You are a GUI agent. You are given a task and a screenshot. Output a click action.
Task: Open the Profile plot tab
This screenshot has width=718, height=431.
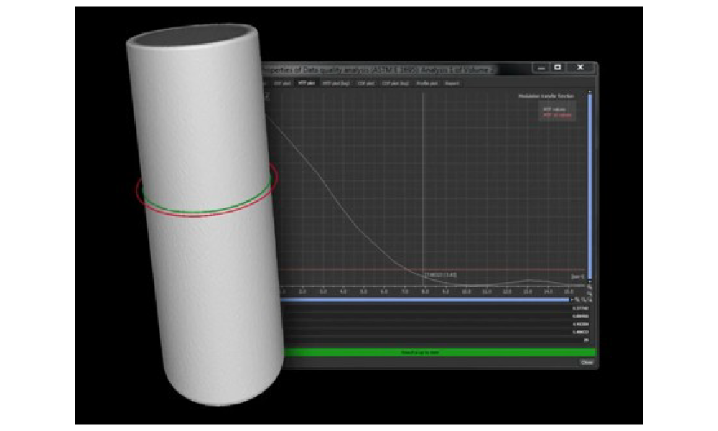click(427, 83)
